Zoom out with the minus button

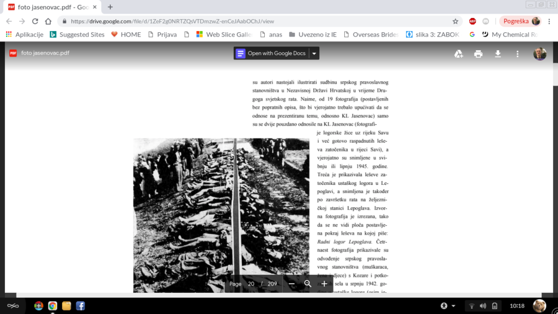292,284
